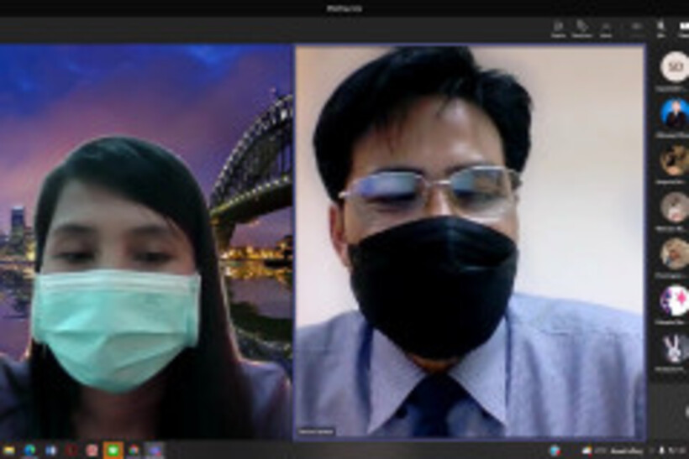Click the Windows Start button
This screenshot has width=689, height=459.
pyautogui.click(x=9, y=451)
